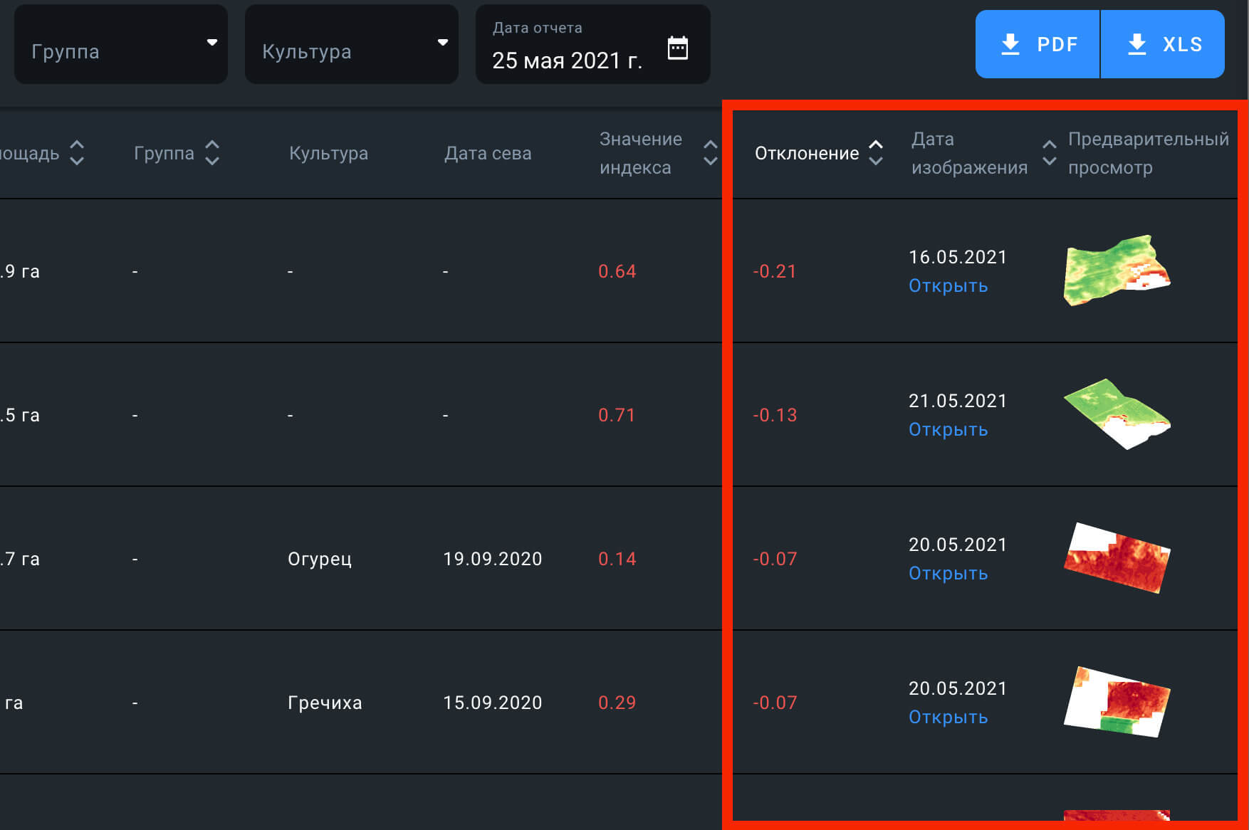Sort by Группа column arrows
The image size is (1249, 830).
click(x=212, y=153)
